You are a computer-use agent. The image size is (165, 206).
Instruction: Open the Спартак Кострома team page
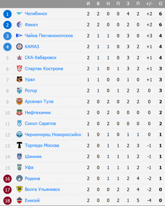44,69
